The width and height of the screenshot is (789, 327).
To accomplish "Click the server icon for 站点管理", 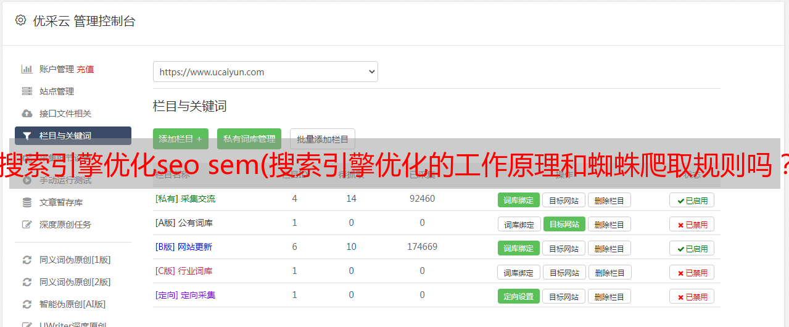I will click(27, 91).
